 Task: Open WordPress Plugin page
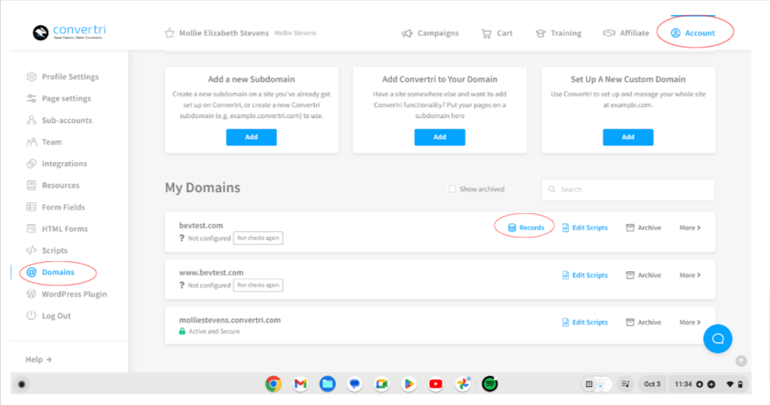(66, 293)
